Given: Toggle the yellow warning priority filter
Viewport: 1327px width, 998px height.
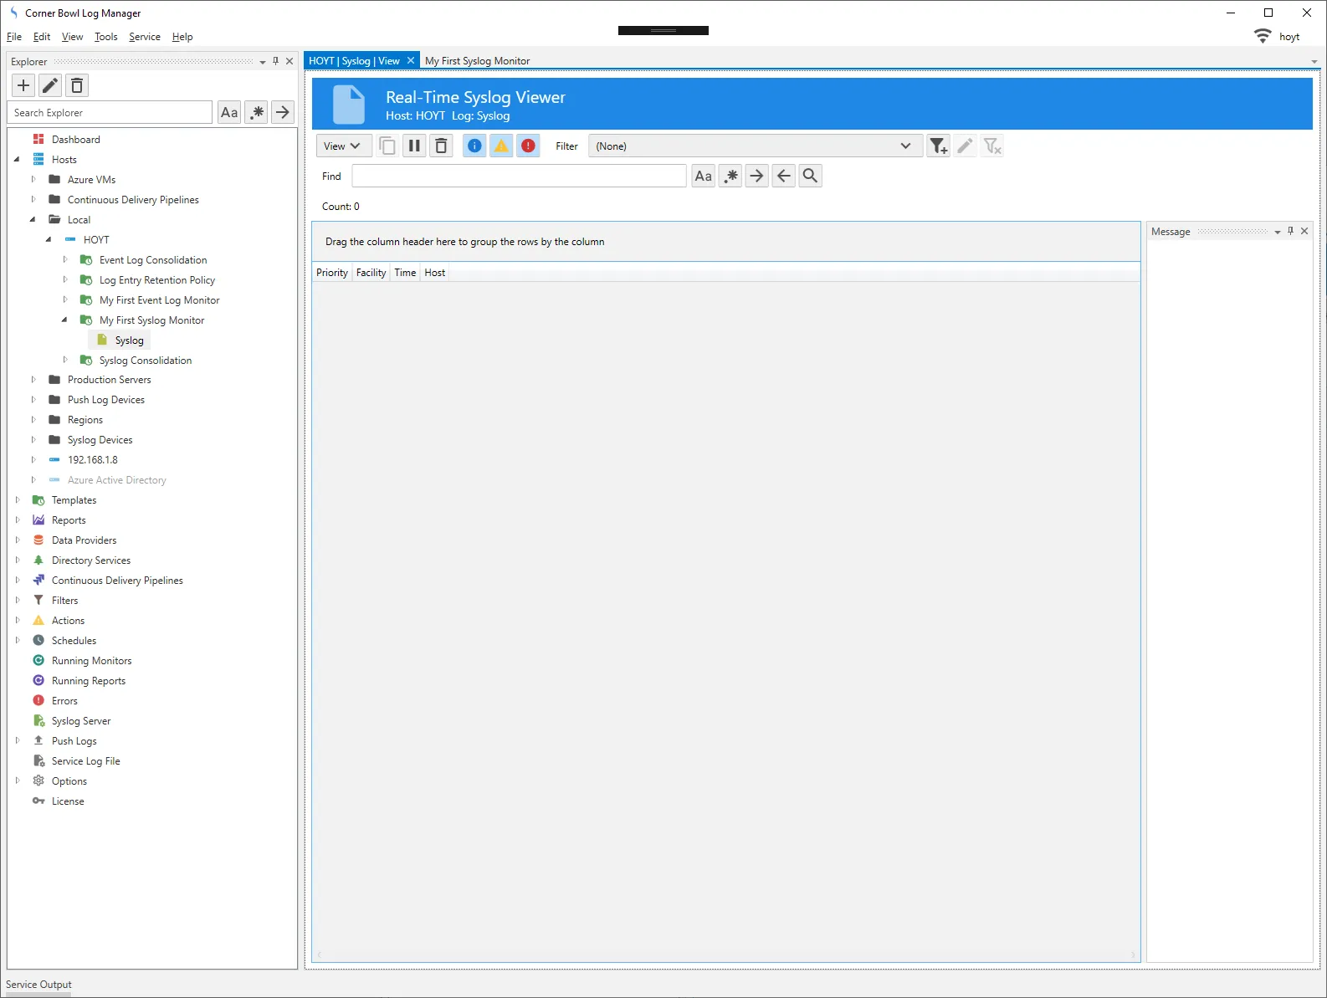Looking at the screenshot, I should point(501,146).
